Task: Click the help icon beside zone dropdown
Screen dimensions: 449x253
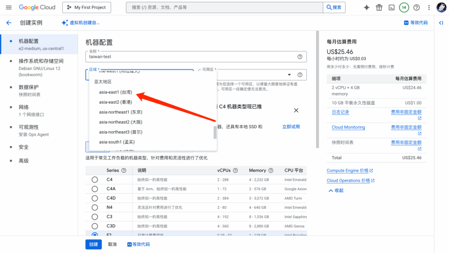Action: (300, 75)
